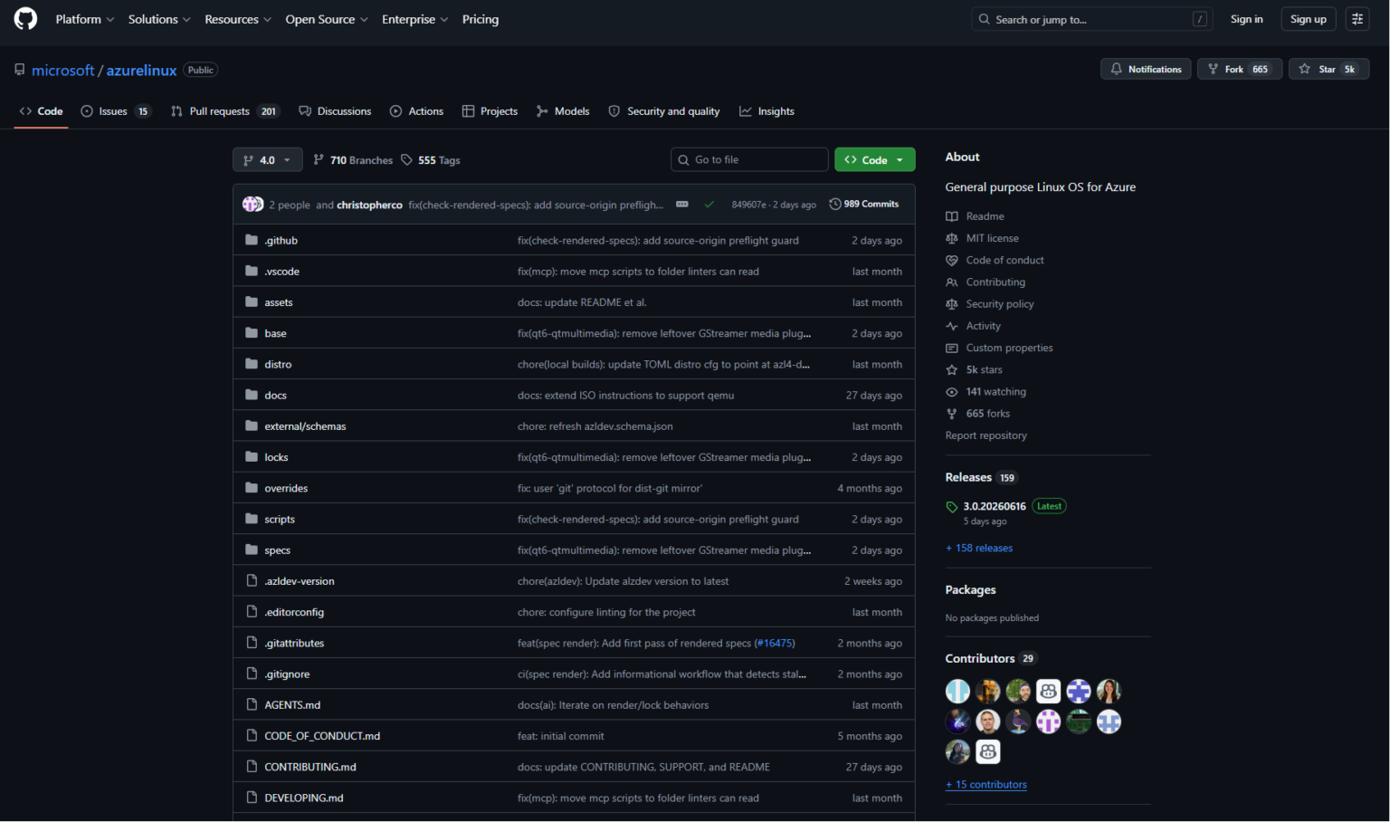Open the appearance settings icon beside Sign up
Image resolution: width=1390 pixels, height=822 pixels.
[x=1357, y=19]
